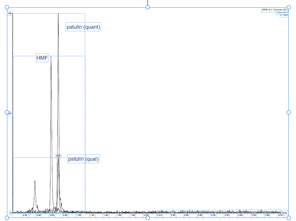This screenshot has height=221, width=296.
Task: Click the '0.60' x-axis tick label
Action: 52,215
